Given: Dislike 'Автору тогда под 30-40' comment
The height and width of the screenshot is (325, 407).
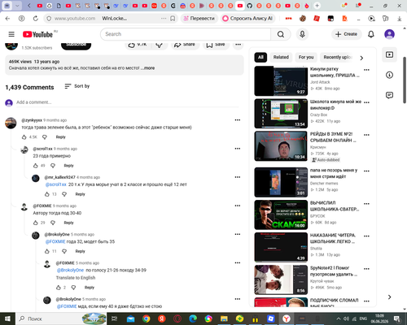Looking at the screenshot, I should (53, 223).
